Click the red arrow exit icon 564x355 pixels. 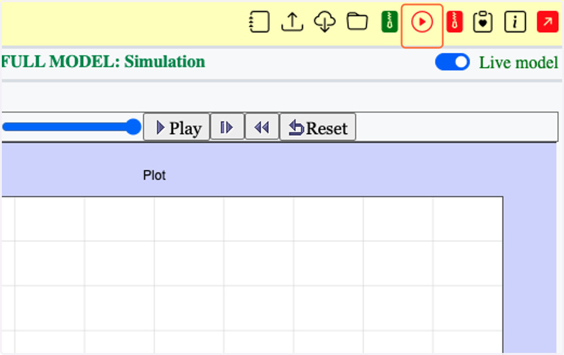click(x=548, y=22)
